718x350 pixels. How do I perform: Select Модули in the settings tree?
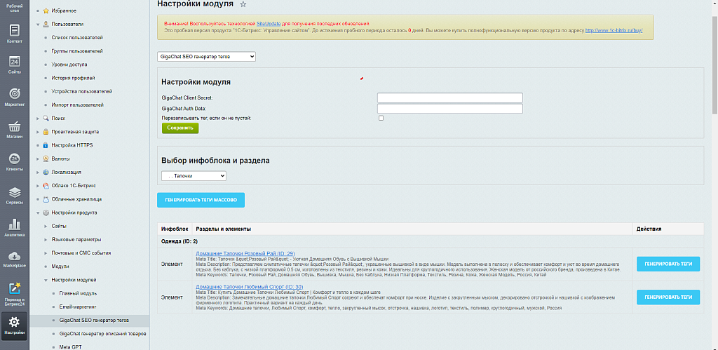(62, 267)
